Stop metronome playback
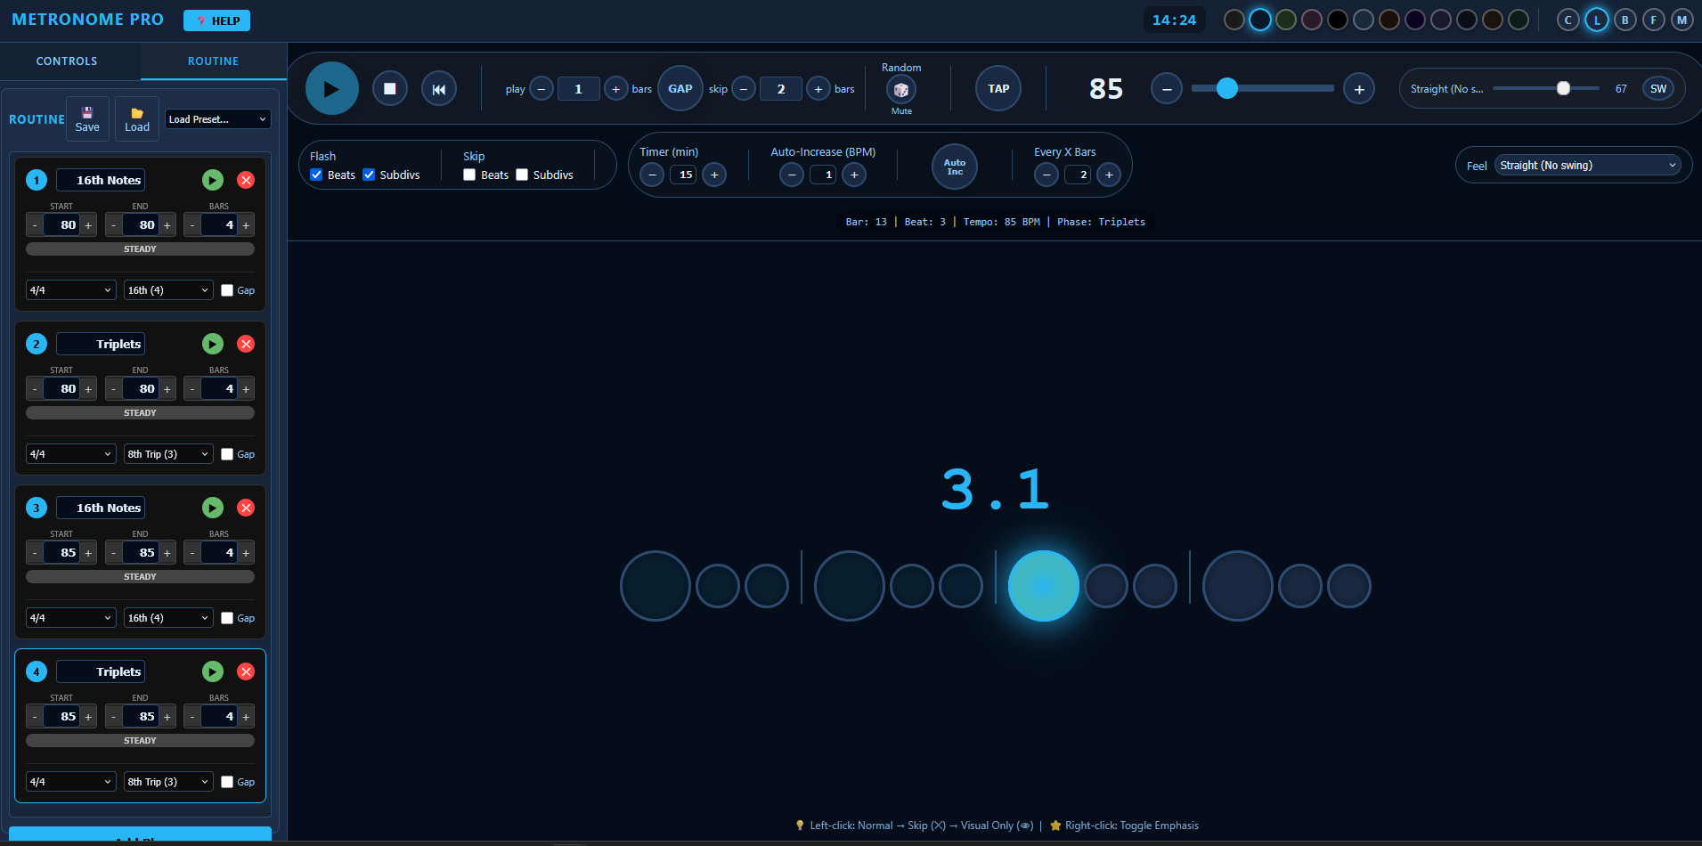This screenshot has height=846, width=1702. (x=389, y=88)
